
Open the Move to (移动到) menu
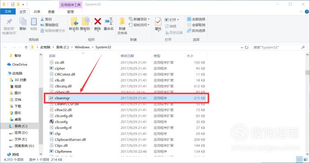(x=74, y=24)
